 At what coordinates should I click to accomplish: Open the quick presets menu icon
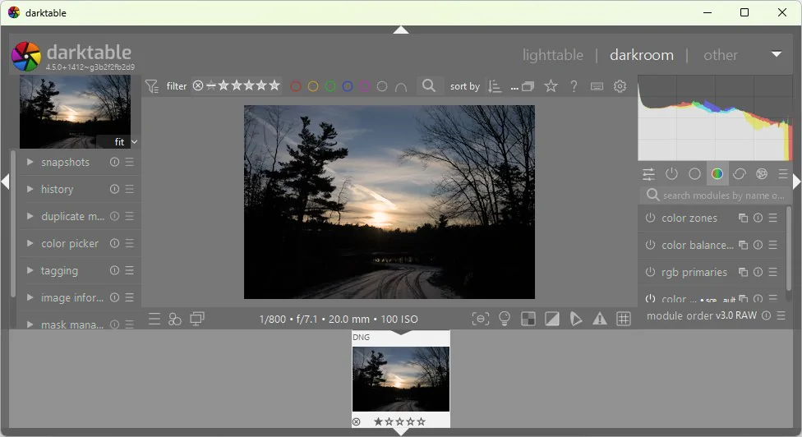tap(154, 319)
